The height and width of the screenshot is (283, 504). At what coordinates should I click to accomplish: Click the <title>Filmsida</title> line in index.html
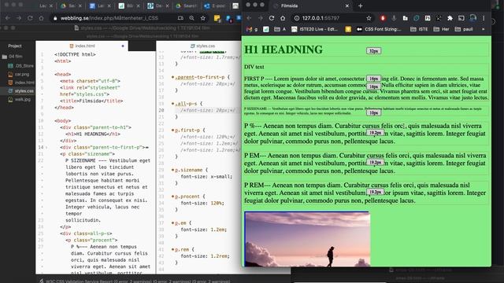click(x=91, y=101)
